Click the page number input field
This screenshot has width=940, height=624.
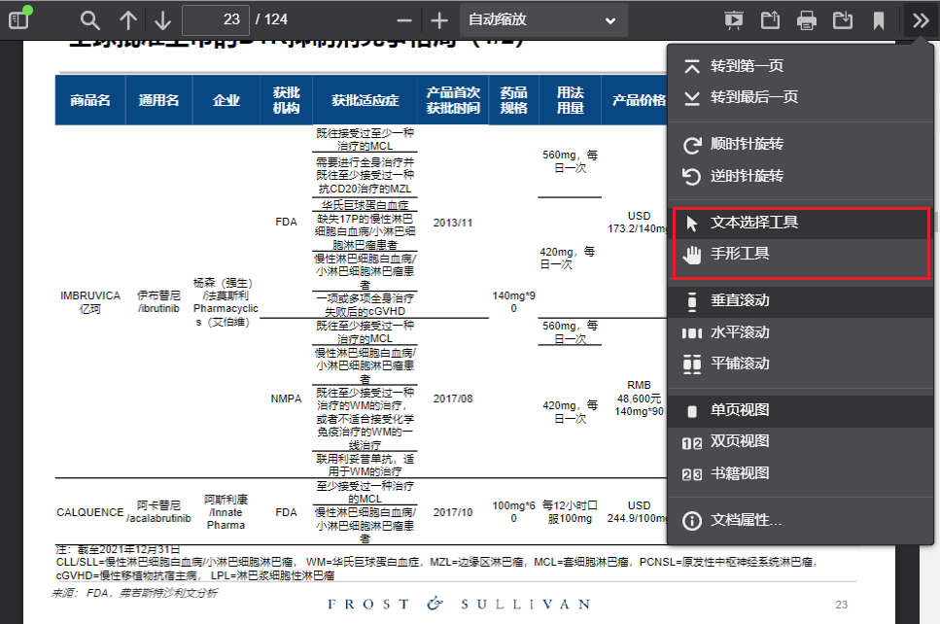[217, 19]
